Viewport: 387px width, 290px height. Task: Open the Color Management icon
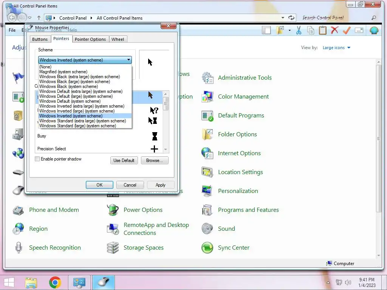pos(207,97)
